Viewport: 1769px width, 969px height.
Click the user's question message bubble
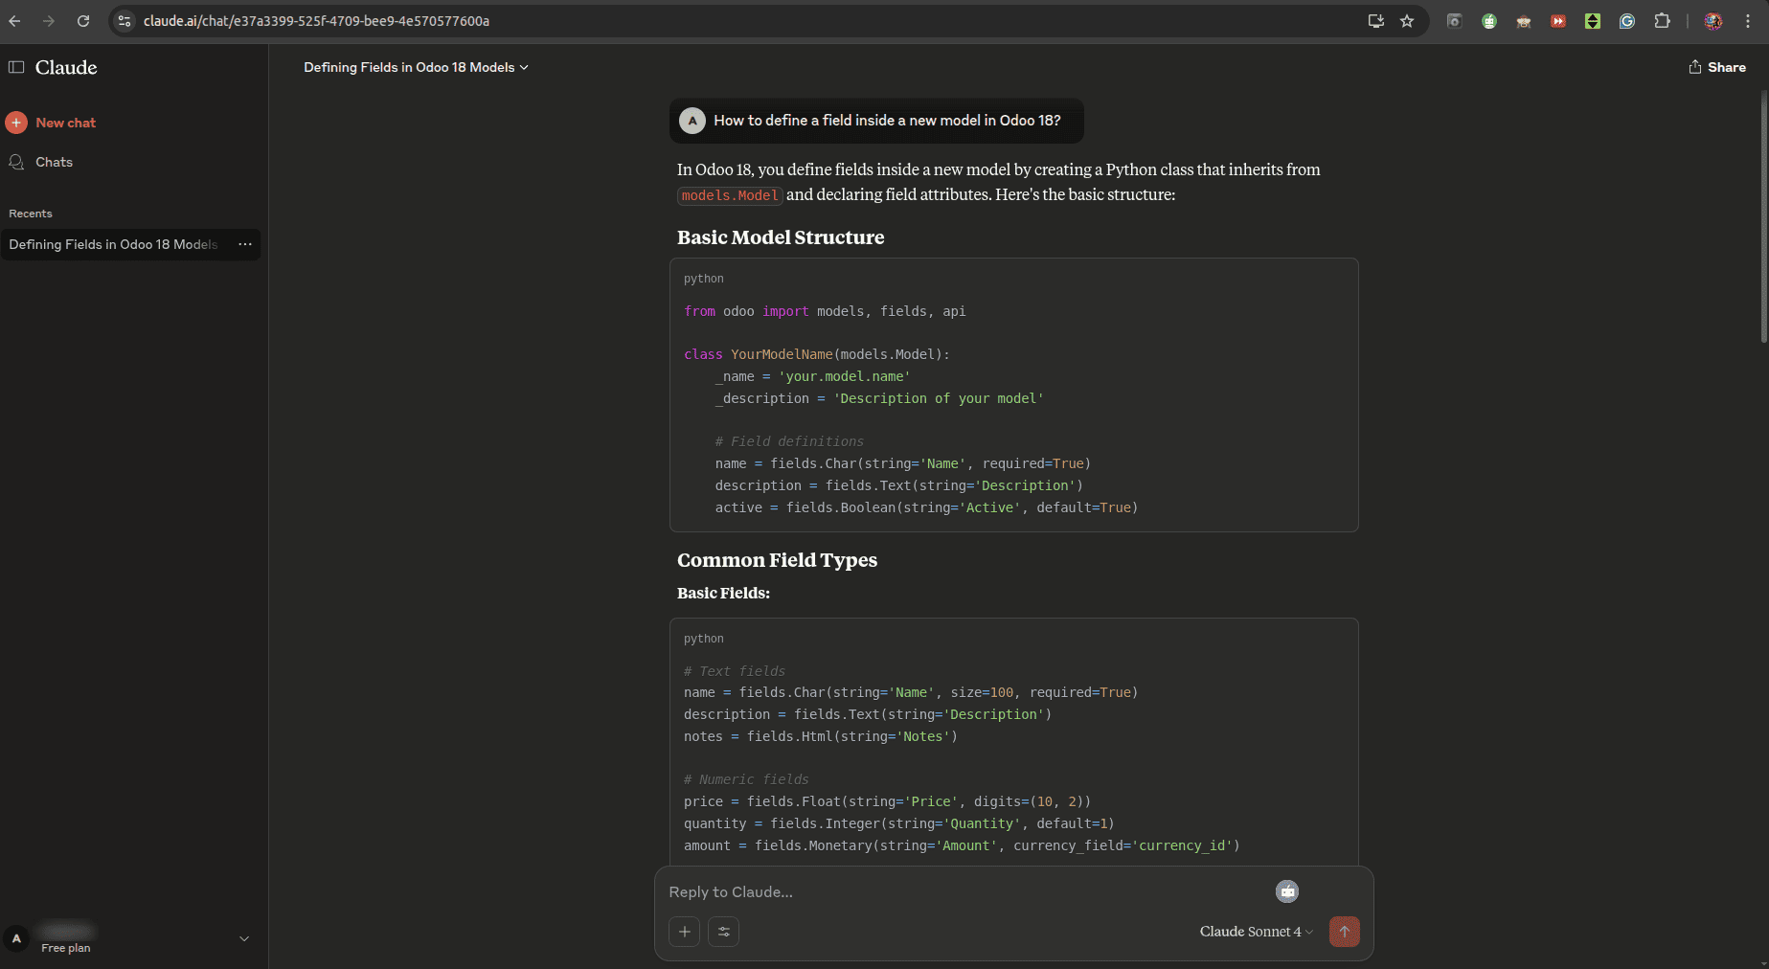pos(876,121)
